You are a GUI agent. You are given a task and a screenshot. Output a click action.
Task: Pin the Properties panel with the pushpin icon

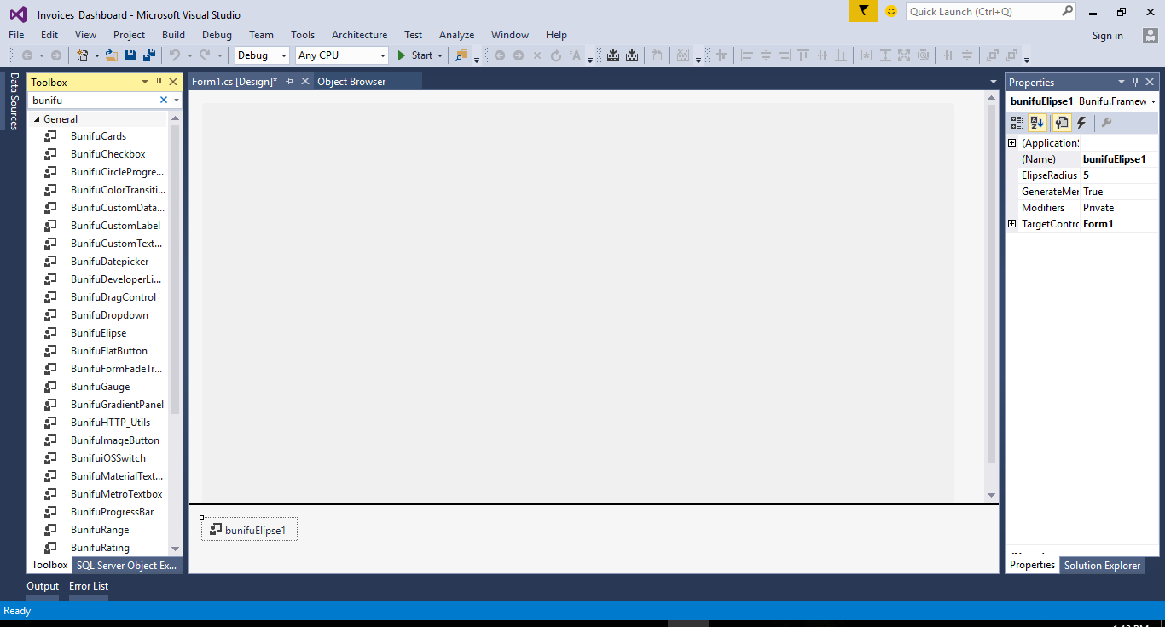click(1135, 82)
